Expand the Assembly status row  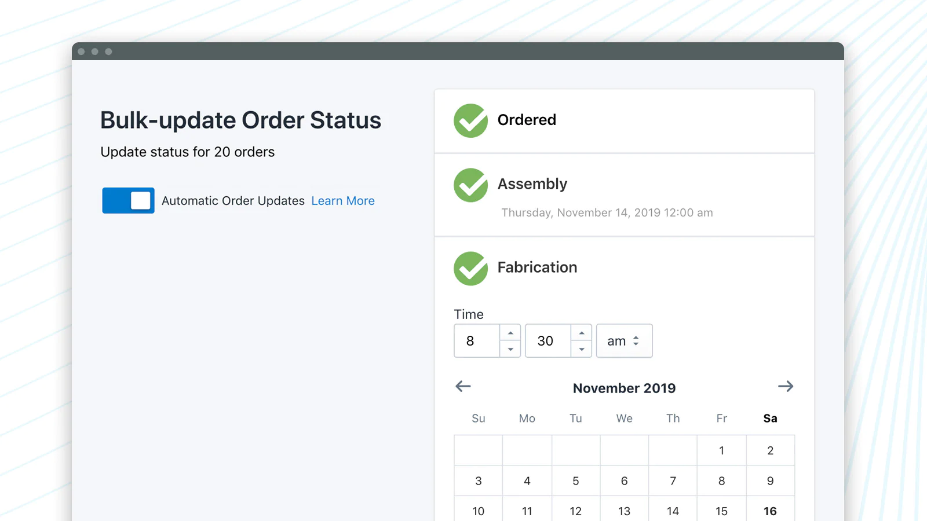click(625, 195)
